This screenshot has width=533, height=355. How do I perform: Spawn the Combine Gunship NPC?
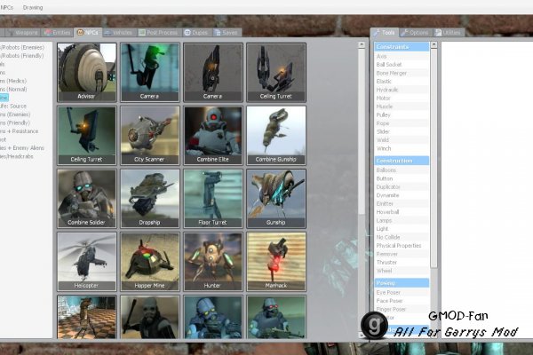(276, 136)
